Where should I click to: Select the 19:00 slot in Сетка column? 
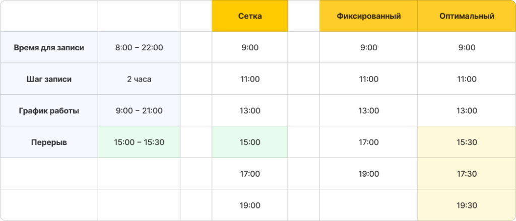click(249, 205)
